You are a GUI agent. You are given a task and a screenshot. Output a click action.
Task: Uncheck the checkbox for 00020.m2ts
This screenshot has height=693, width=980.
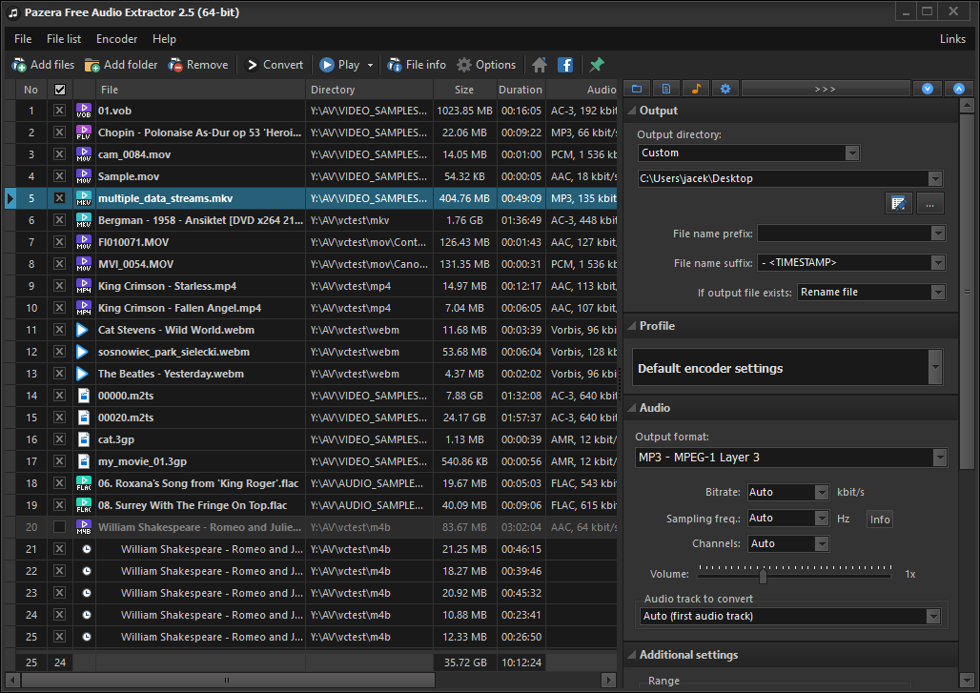pos(59,418)
